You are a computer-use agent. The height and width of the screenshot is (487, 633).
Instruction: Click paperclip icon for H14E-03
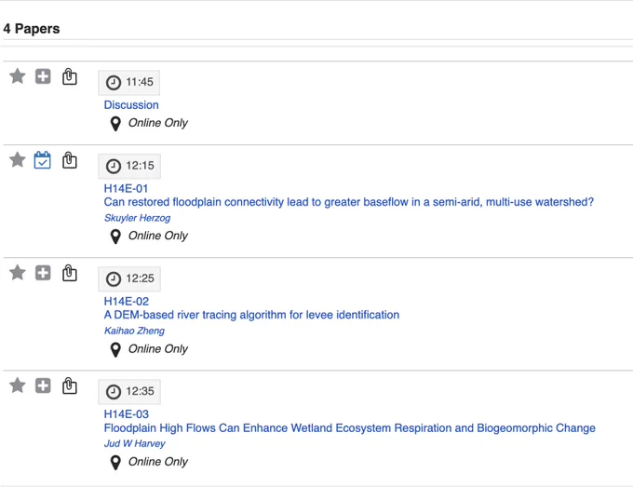tap(70, 386)
